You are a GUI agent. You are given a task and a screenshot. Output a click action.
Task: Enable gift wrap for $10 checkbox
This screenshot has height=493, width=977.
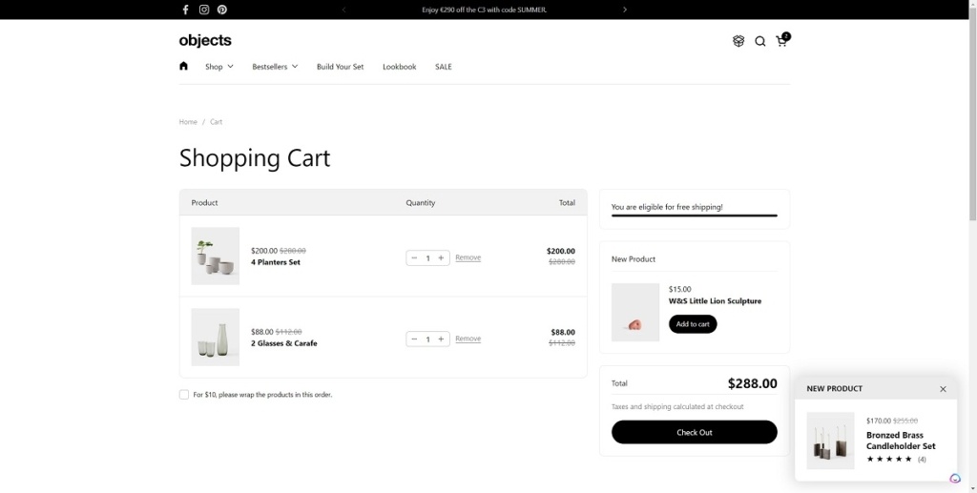[184, 395]
